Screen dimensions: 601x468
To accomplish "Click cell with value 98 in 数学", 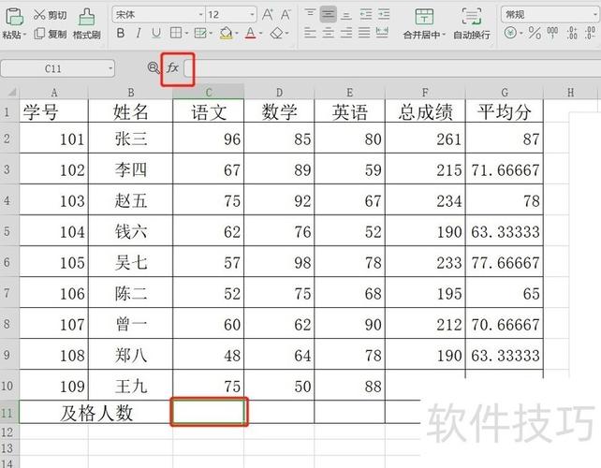I will pos(279,262).
